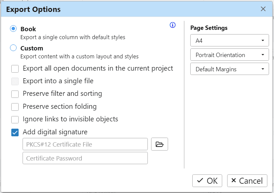
Task: Click the Book option description text
Action: (x=73, y=37)
